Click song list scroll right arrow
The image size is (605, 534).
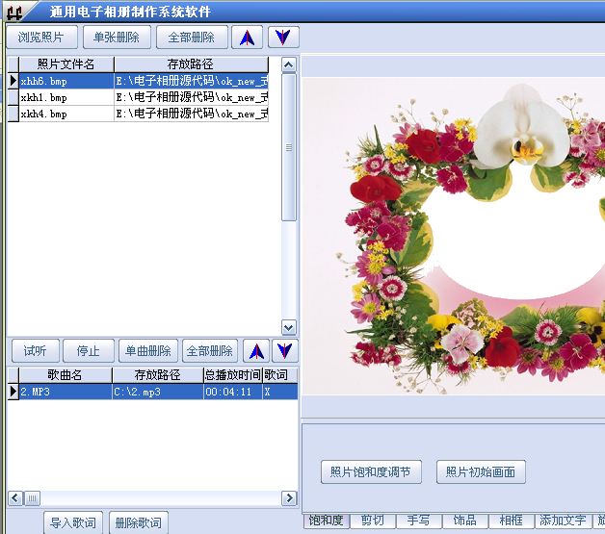click(x=289, y=498)
